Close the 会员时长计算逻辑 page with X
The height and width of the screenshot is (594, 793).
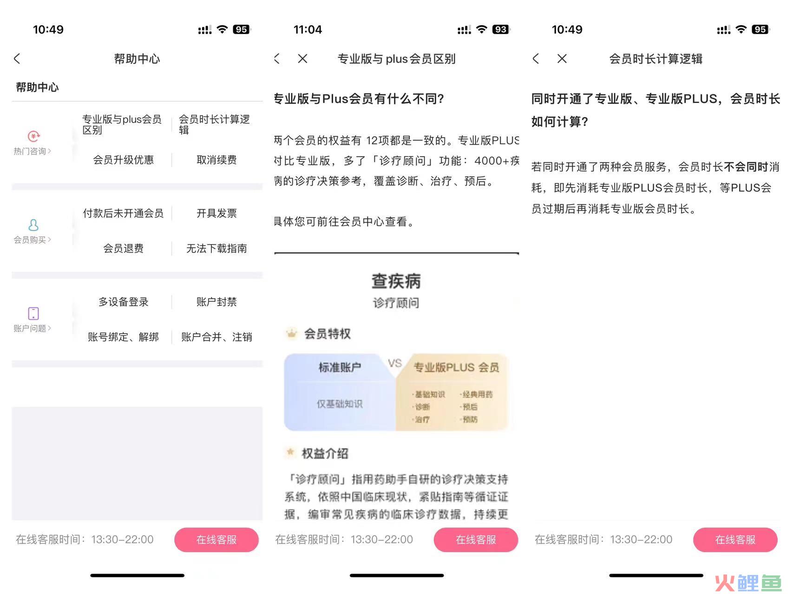(x=562, y=58)
